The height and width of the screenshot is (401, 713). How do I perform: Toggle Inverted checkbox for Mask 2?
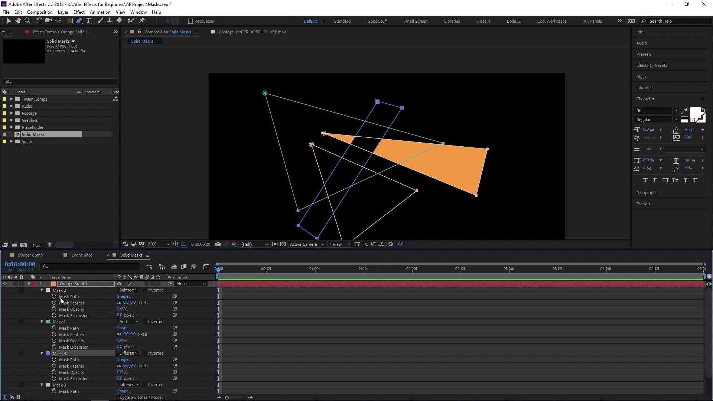tap(144, 290)
